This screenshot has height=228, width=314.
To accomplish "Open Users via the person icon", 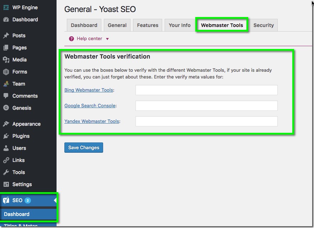I will point(6,148).
